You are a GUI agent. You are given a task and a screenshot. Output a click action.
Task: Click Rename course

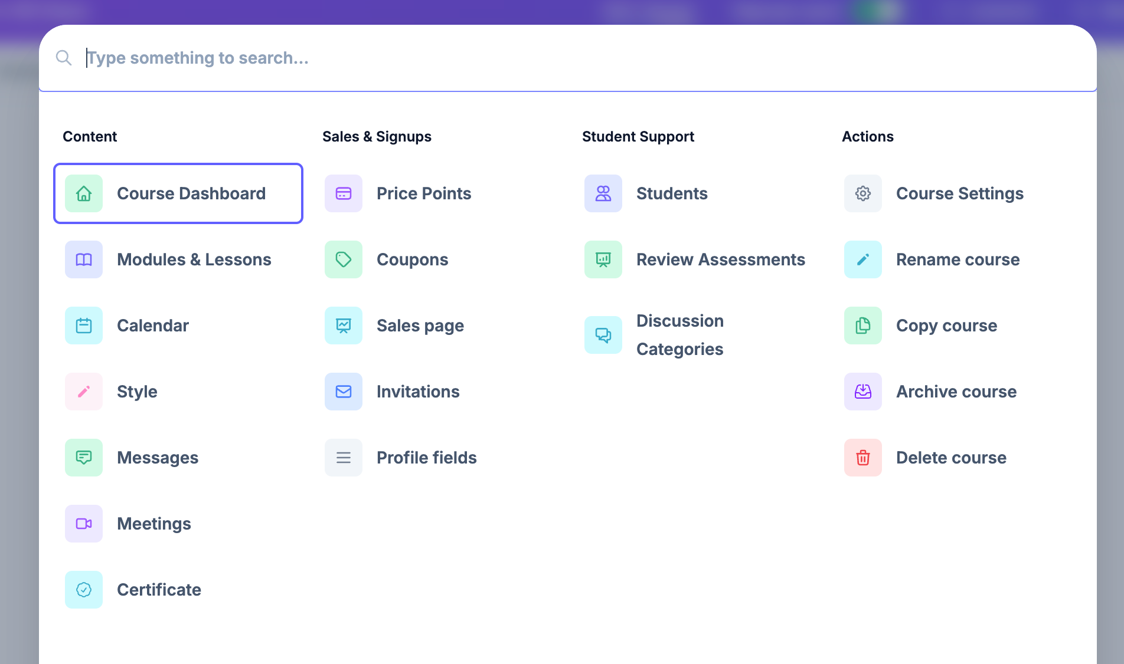click(958, 259)
